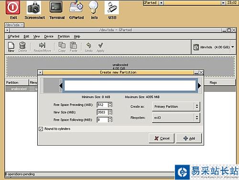Click the Copy toolbar icon
Viewport: 239px width, 180px height.
click(x=62, y=47)
